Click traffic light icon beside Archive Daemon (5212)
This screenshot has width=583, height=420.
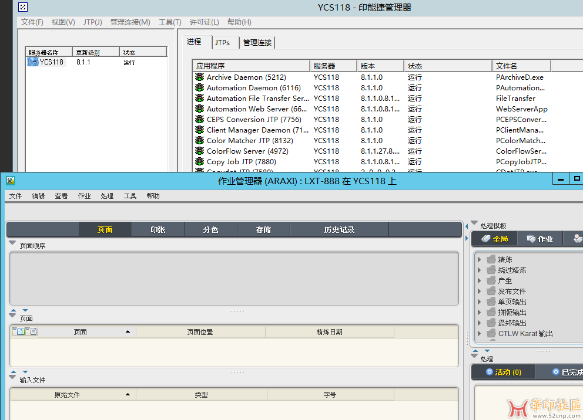[200, 77]
